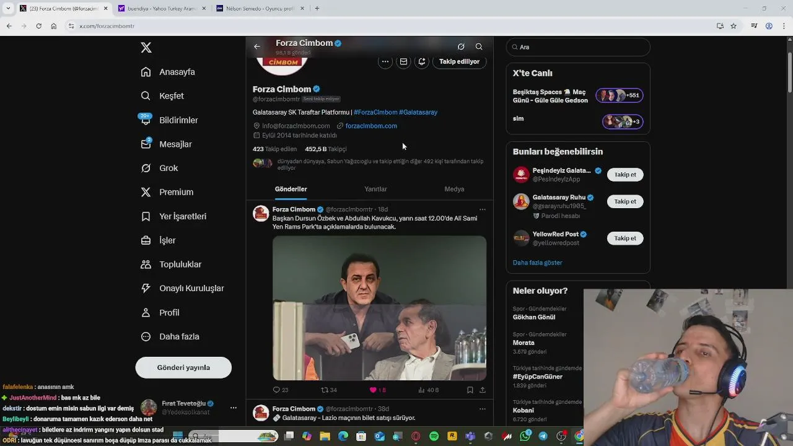Open the Özbek and Kavukcu tweet photo

coord(379,308)
